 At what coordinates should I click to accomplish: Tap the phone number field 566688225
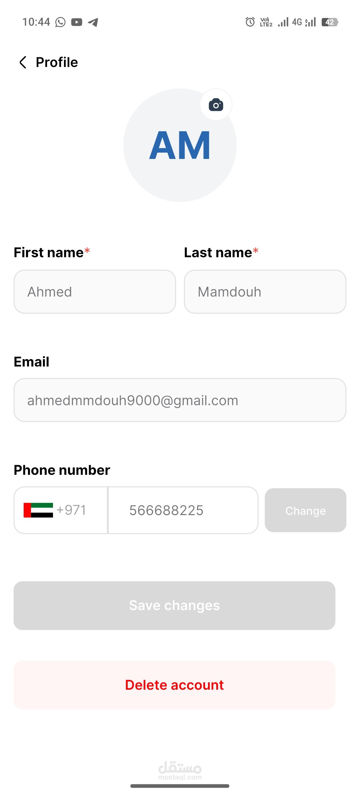(x=183, y=510)
